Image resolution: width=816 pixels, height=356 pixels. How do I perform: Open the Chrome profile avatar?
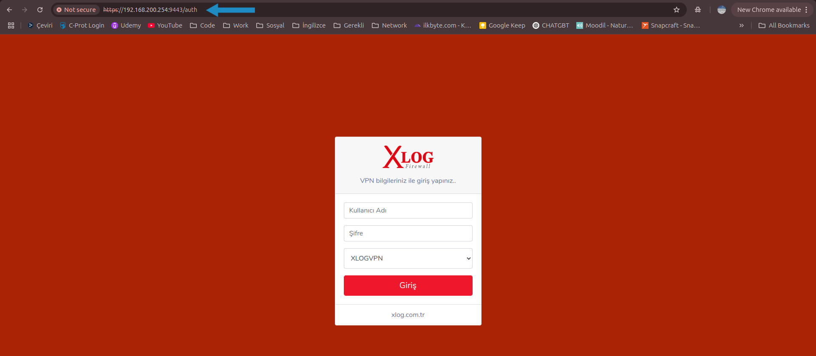pyautogui.click(x=722, y=10)
